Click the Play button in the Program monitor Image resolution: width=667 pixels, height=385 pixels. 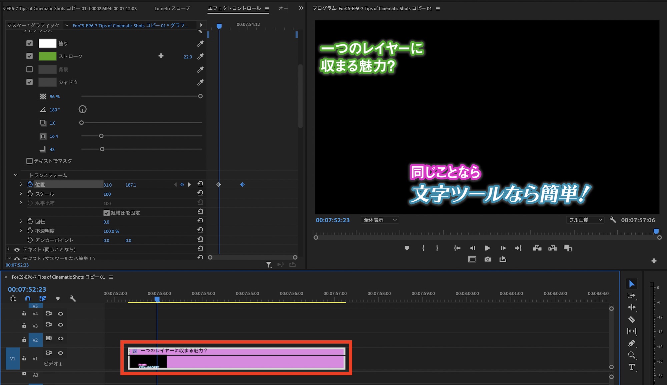(487, 248)
